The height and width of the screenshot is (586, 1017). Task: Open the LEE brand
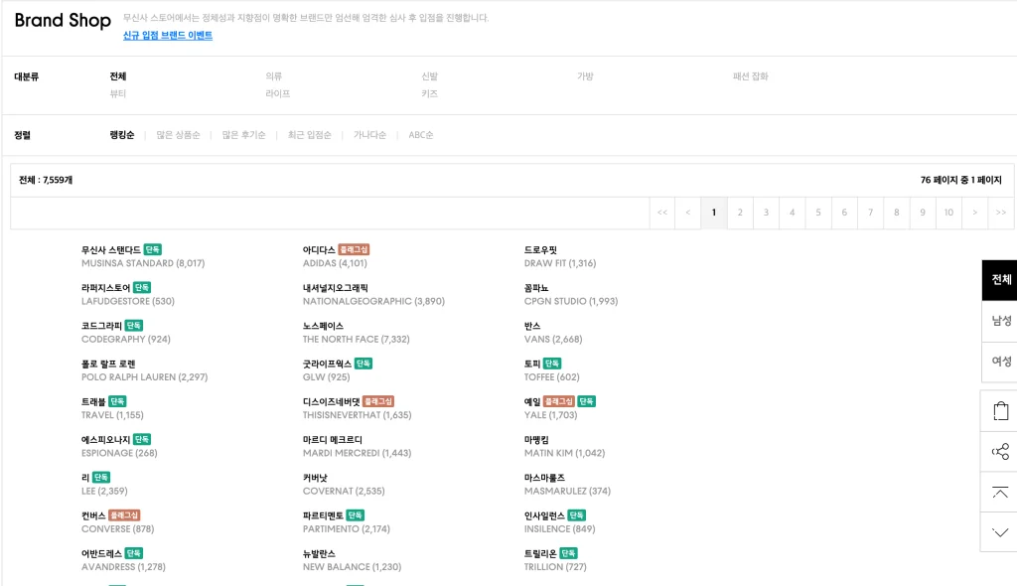(104, 491)
